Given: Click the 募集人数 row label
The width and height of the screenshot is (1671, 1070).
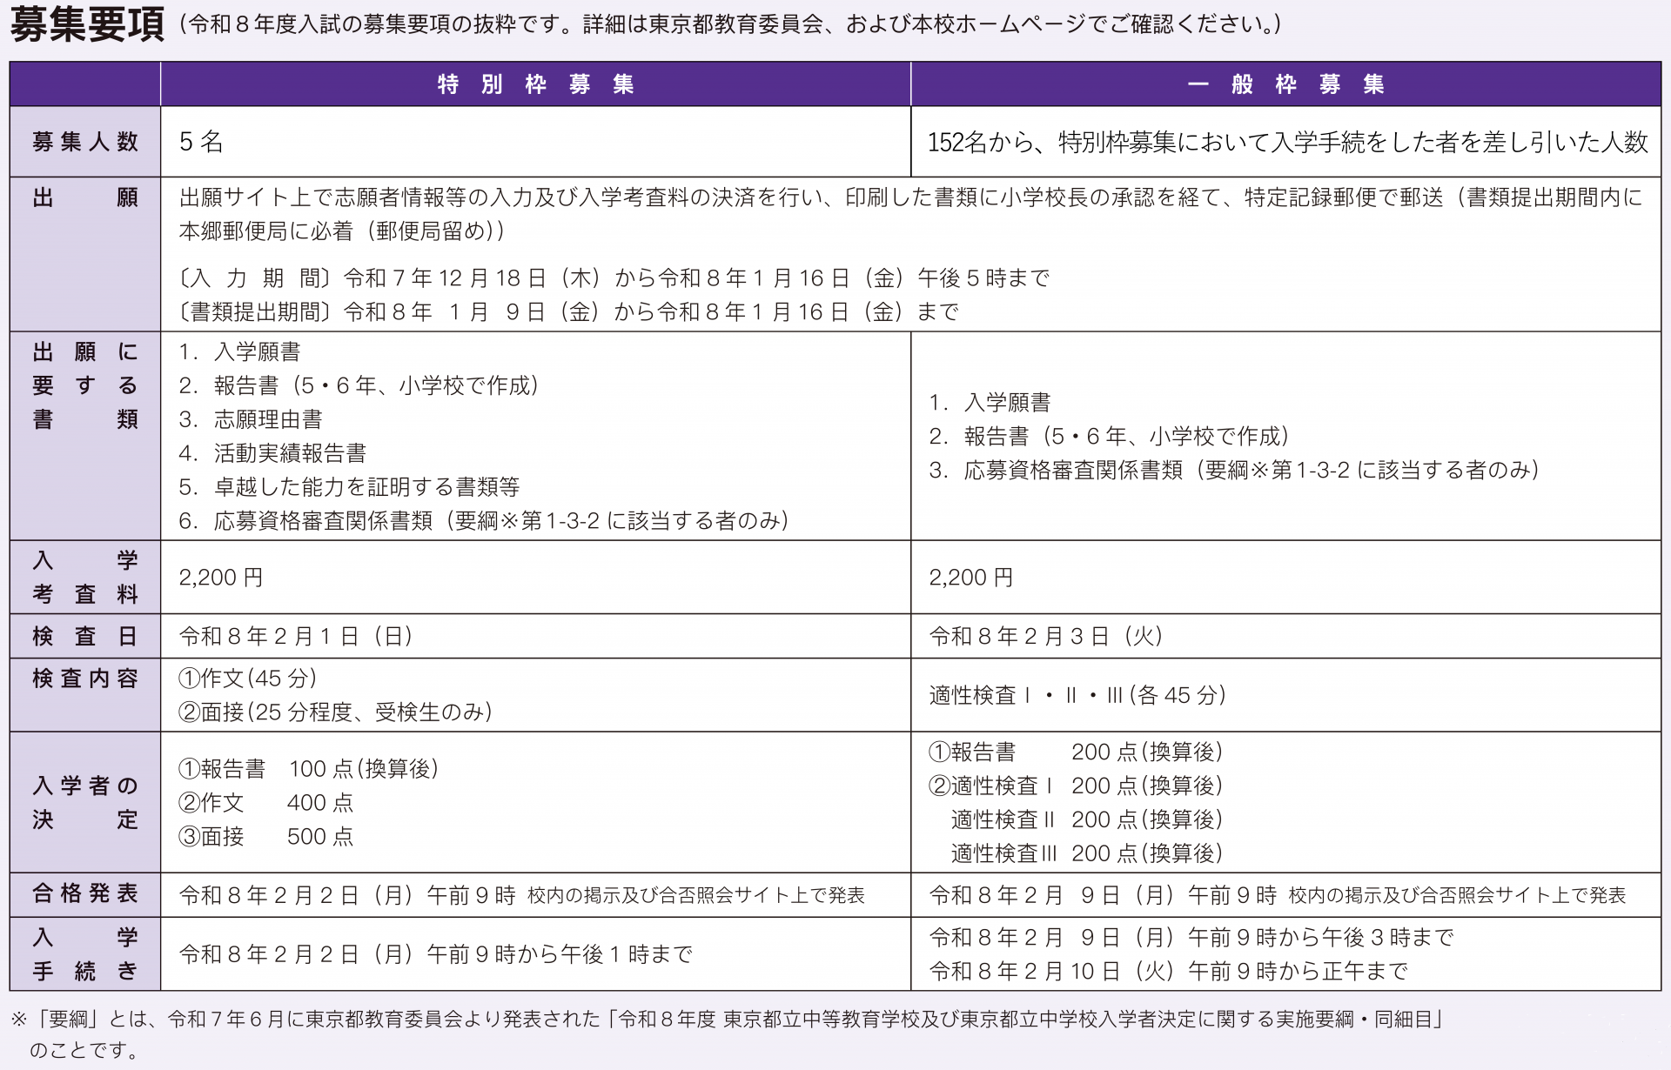Looking at the screenshot, I should pos(84,142).
